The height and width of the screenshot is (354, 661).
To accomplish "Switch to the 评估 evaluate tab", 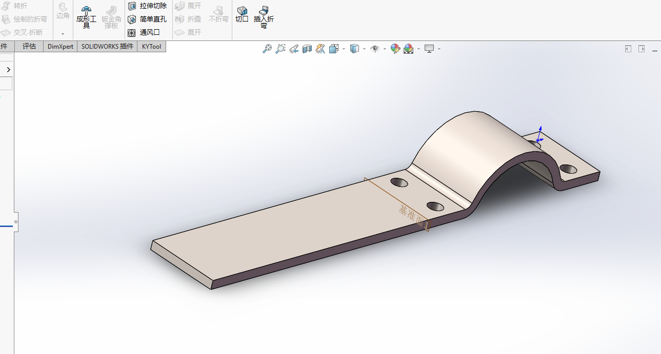I will (29, 47).
